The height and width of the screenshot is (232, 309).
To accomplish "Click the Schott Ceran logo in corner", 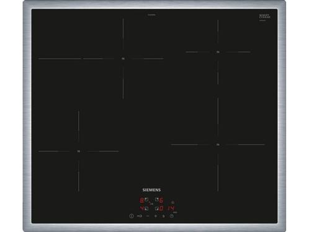I will 264,17.
